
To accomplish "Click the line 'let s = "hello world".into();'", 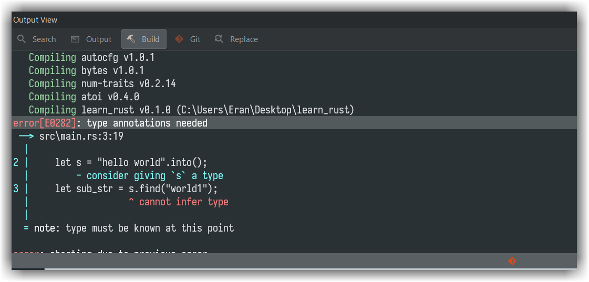I will (131, 163).
